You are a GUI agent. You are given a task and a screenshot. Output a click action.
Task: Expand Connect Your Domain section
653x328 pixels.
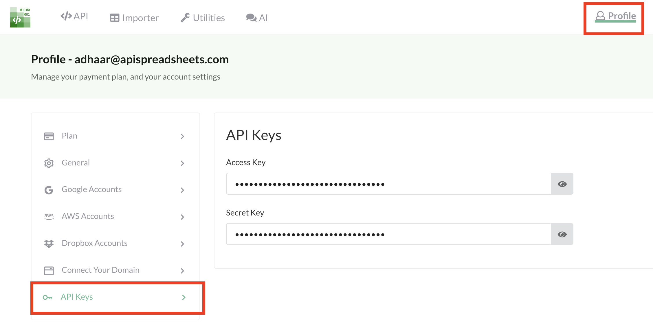pyautogui.click(x=183, y=271)
